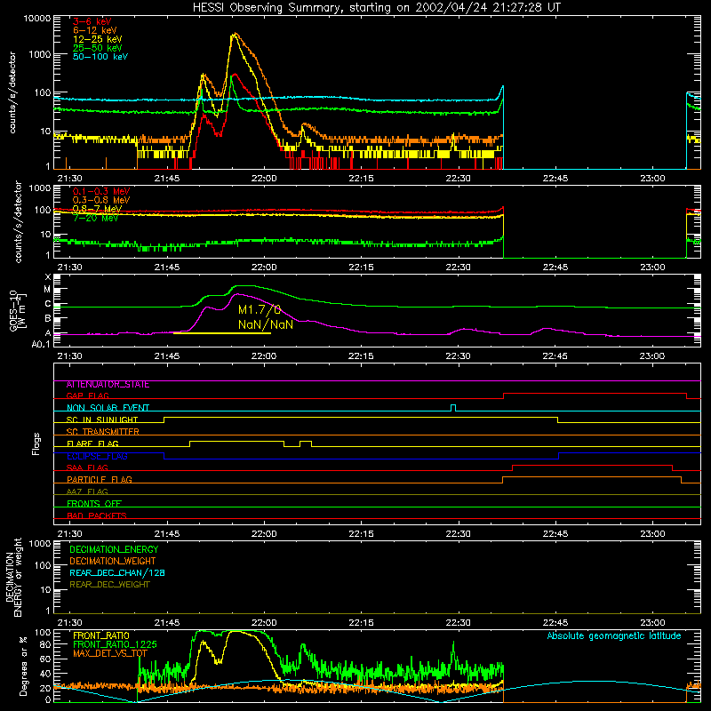Image resolution: width=711 pixels, height=711 pixels.
Task: Click the green 'FRONT_RATIO_1225' legend label
Action: [x=115, y=644]
